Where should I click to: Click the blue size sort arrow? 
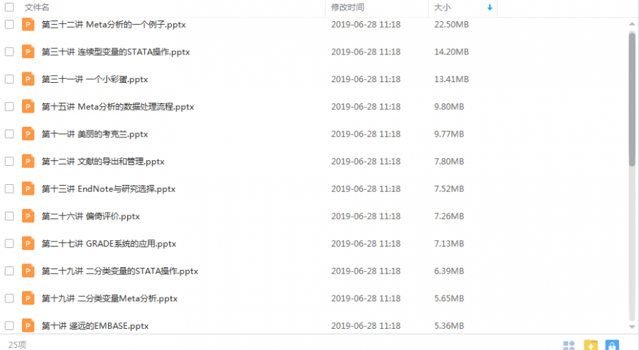pyautogui.click(x=489, y=7)
